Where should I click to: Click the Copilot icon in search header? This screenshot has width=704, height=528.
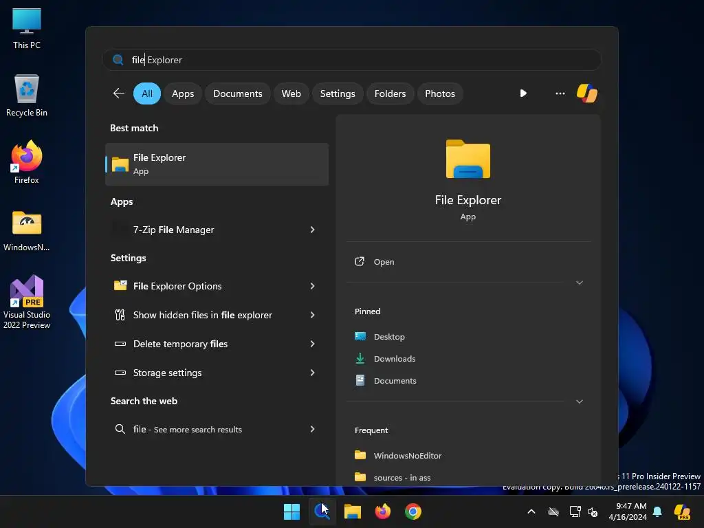pos(587,93)
